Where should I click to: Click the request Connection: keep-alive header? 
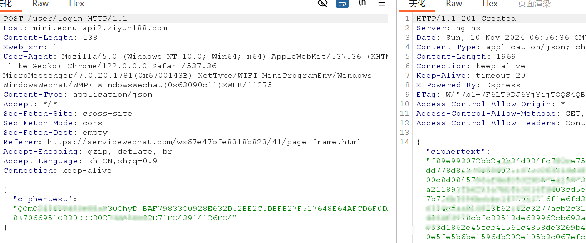pyautogui.click(x=57, y=171)
